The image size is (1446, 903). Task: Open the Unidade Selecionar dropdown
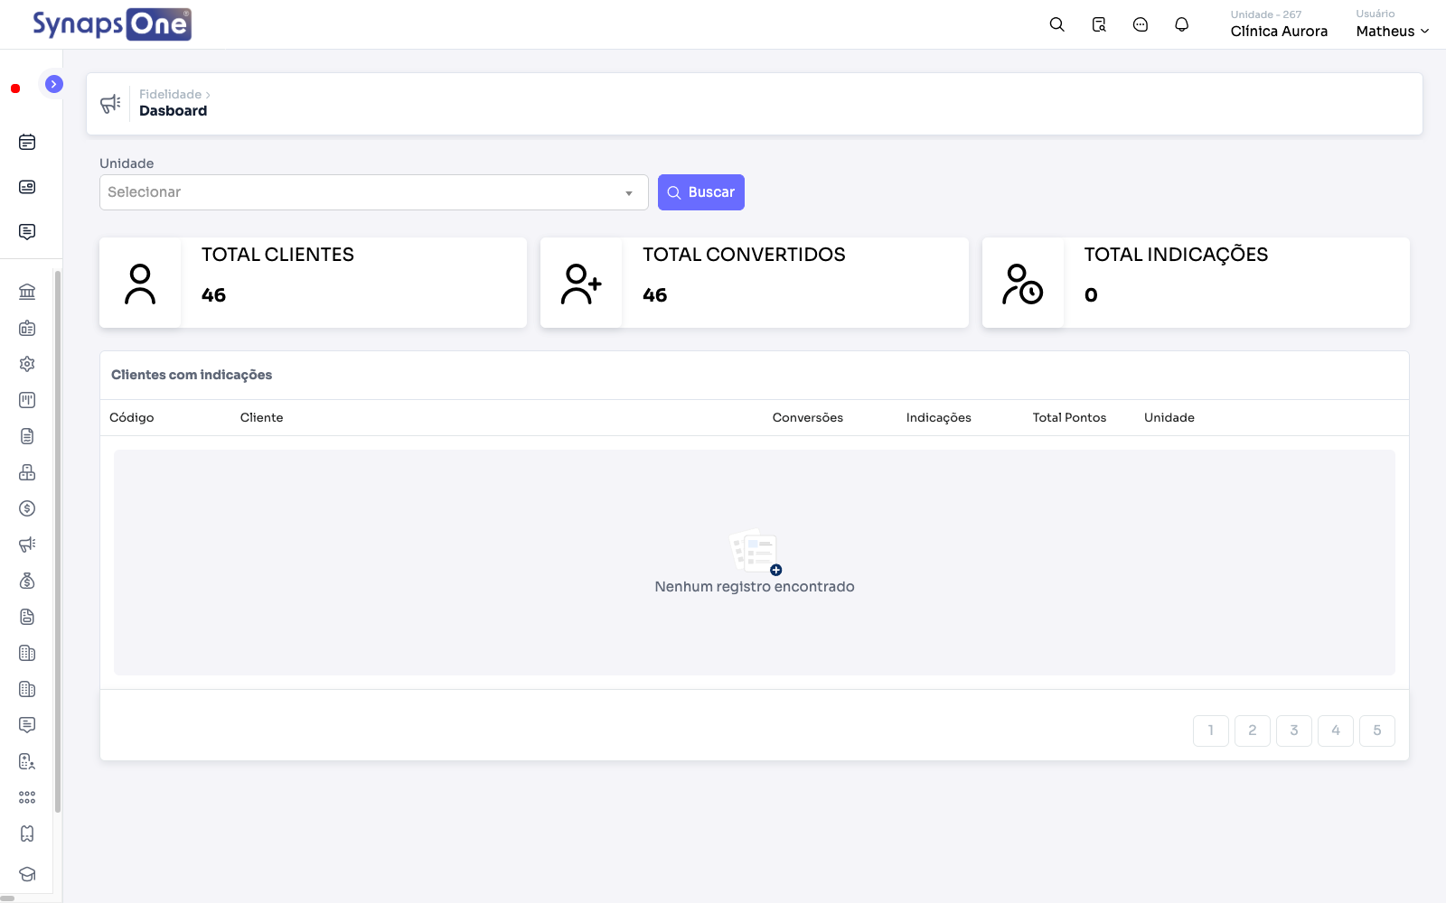(373, 192)
